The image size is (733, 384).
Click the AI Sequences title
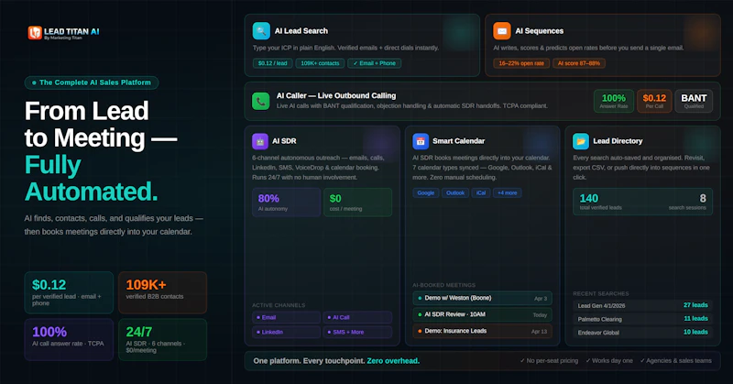(539, 31)
